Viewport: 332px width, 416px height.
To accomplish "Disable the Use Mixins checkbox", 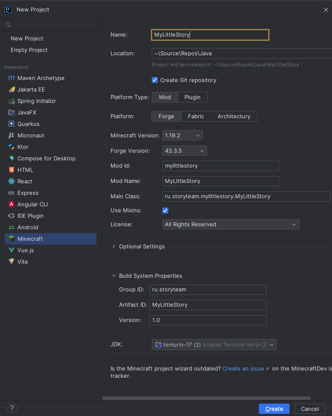I will coord(165,211).
